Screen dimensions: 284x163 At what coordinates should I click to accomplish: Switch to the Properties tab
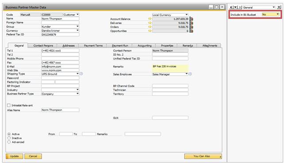[167, 45]
